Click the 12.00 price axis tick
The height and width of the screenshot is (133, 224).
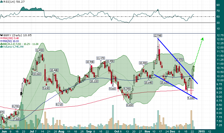click(220, 47)
